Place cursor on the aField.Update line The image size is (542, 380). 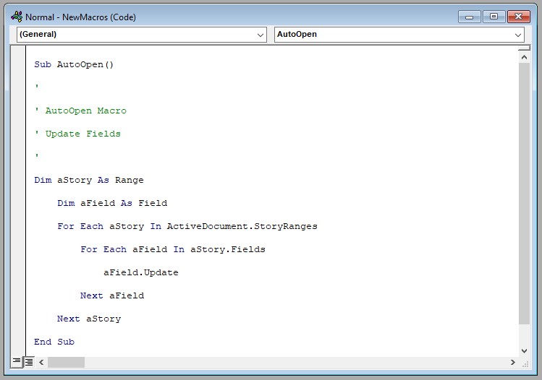[140, 272]
